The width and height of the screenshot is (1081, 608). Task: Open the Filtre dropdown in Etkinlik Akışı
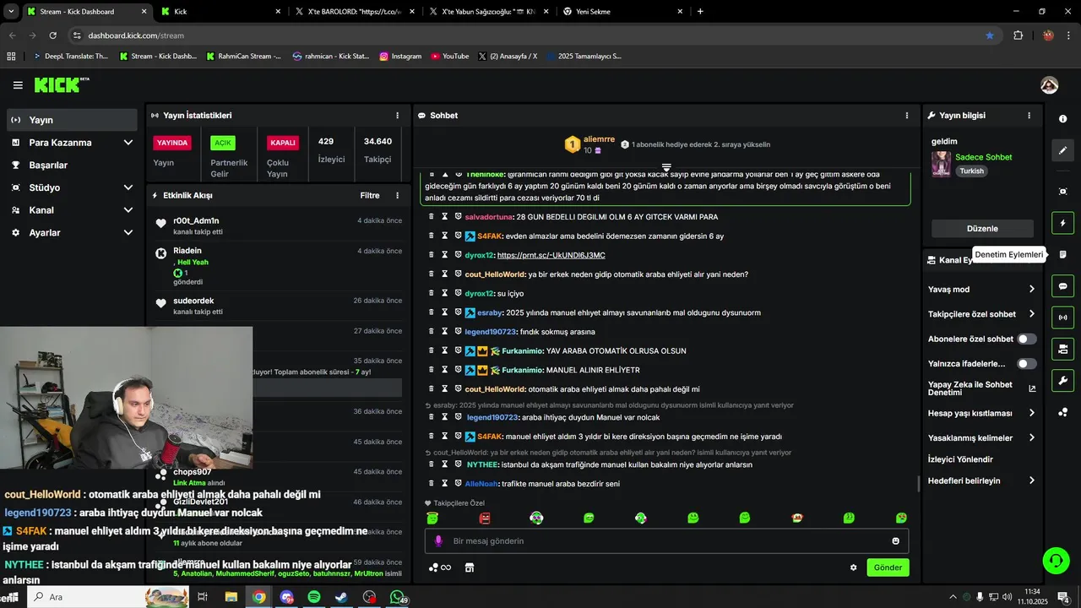[370, 195]
